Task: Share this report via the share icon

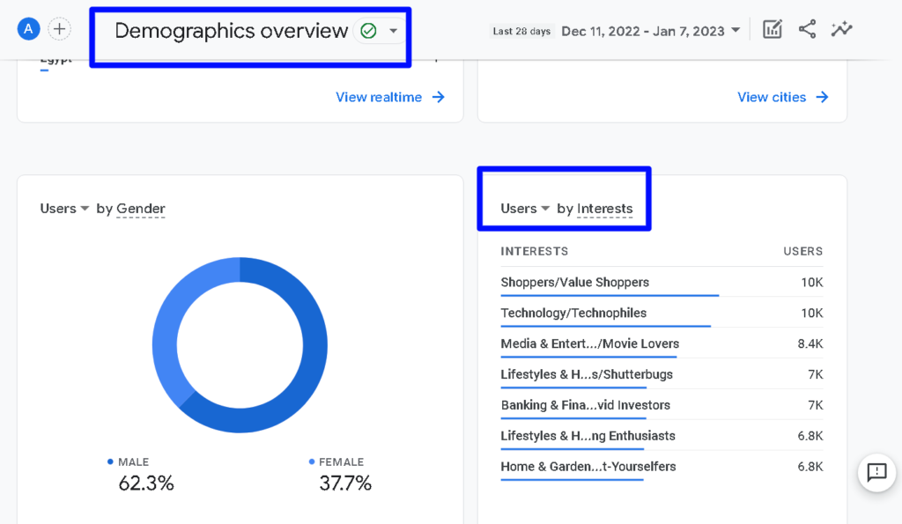Action: pyautogui.click(x=807, y=29)
